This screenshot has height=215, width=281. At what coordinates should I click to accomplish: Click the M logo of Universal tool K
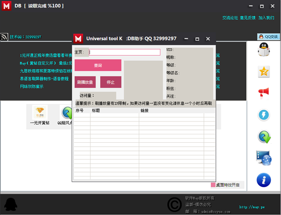pyautogui.click(x=78, y=38)
